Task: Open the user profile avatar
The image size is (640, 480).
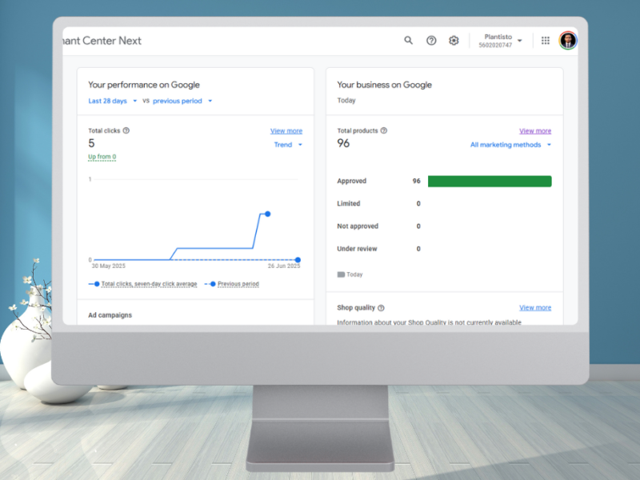Action: pyautogui.click(x=568, y=41)
